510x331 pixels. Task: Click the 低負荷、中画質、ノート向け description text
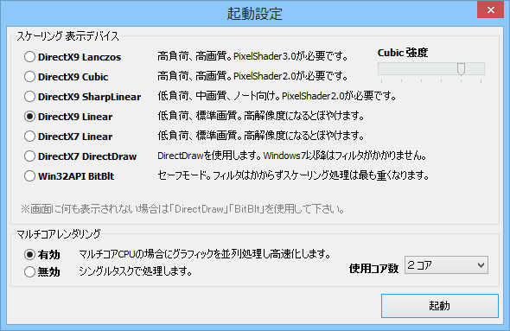coord(277,96)
